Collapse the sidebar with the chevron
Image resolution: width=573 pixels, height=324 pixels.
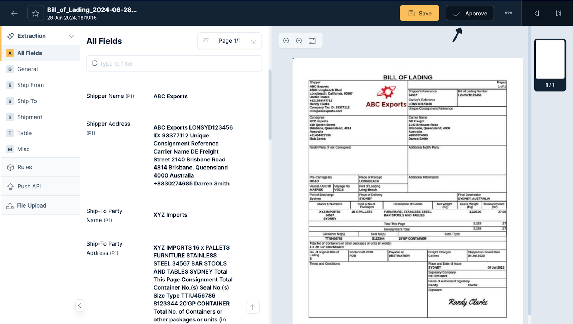pos(80,305)
